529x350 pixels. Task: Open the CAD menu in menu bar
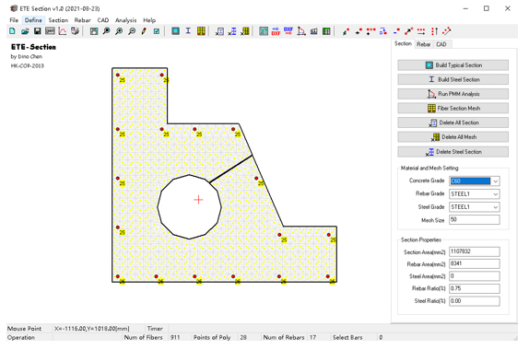pos(103,20)
